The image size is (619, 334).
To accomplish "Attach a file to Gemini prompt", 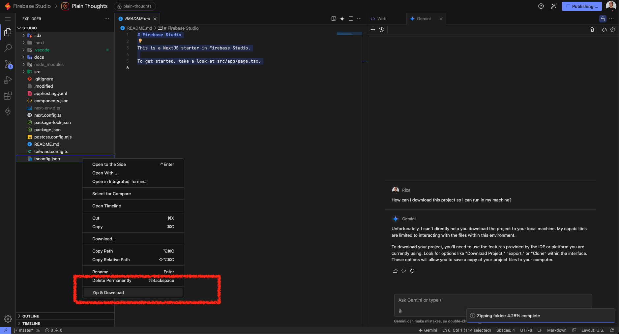I will tap(400, 311).
